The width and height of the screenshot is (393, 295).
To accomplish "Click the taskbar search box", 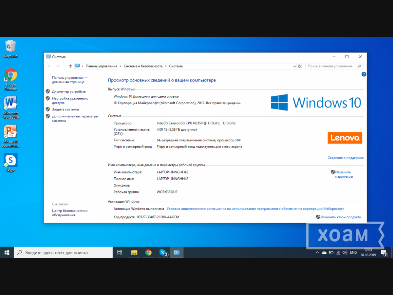I will (x=63, y=253).
